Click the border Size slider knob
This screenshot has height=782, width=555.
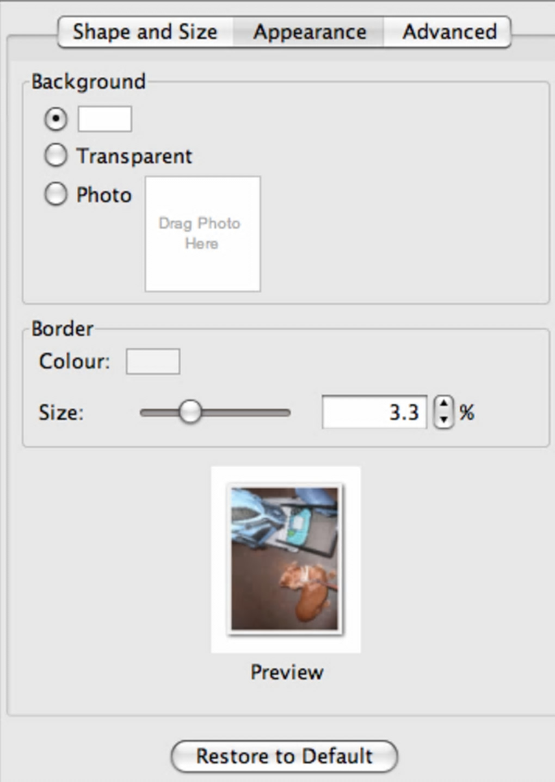coord(190,412)
